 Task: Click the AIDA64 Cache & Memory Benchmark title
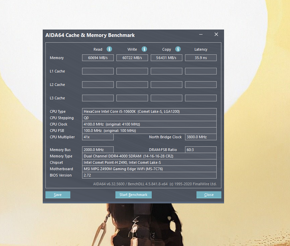tap(90, 35)
